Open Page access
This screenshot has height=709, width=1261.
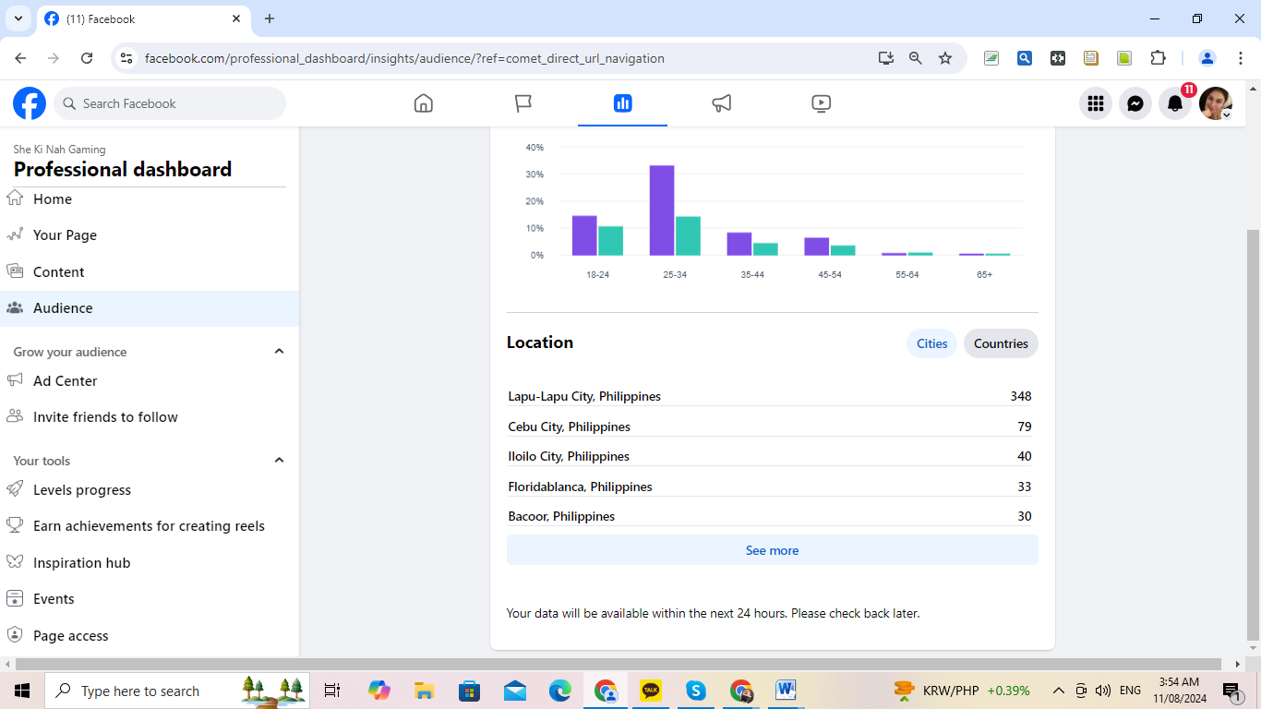(150, 636)
